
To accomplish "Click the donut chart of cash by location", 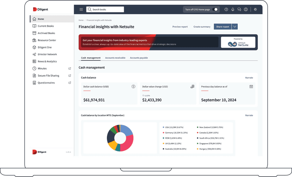I will [120, 138].
